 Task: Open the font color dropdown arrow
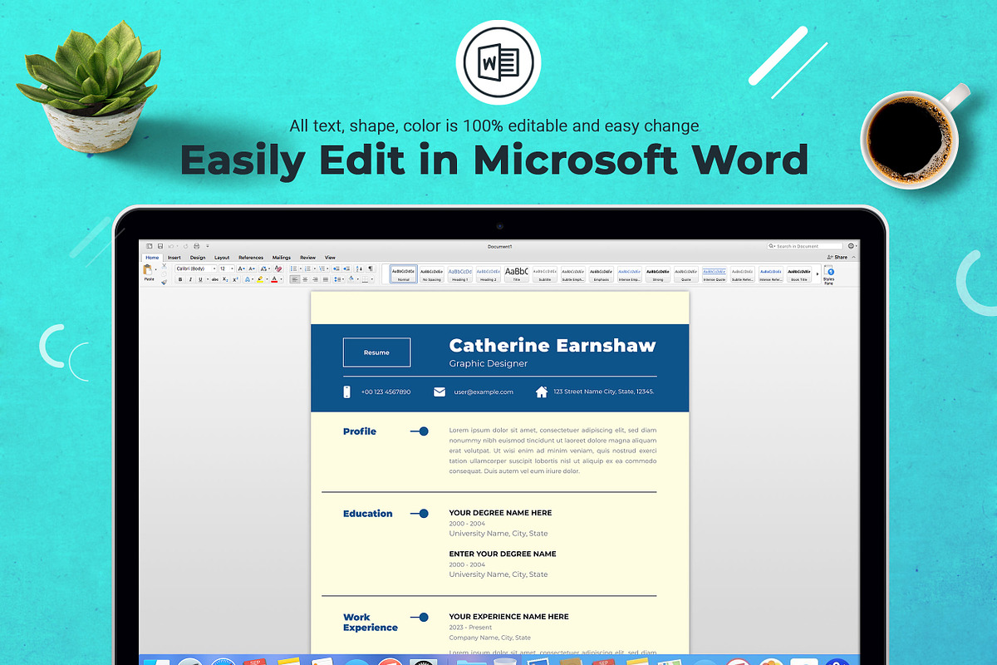[281, 279]
